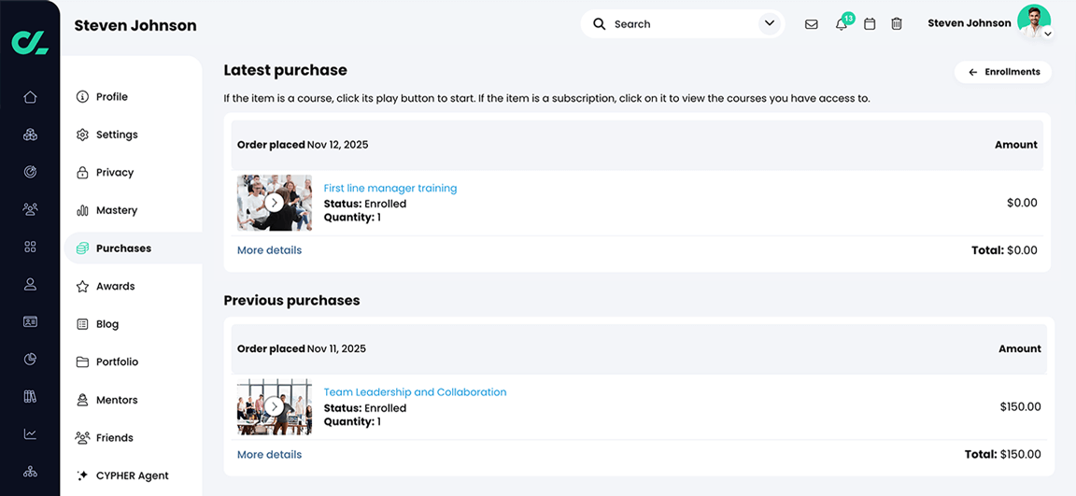
Task: Open the ID card icon in the dark sidebar
Action: click(x=30, y=321)
